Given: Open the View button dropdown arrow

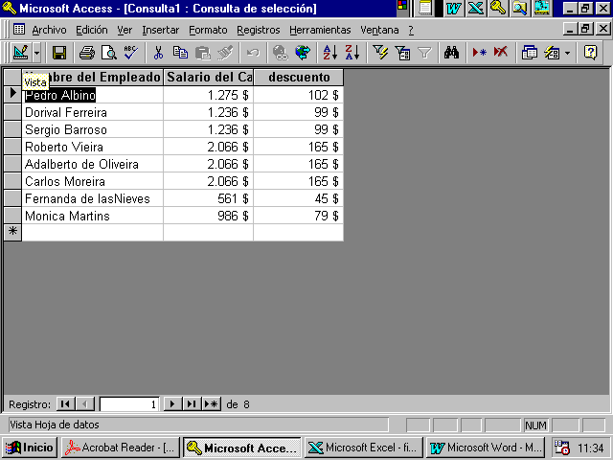Looking at the screenshot, I should click(x=38, y=53).
